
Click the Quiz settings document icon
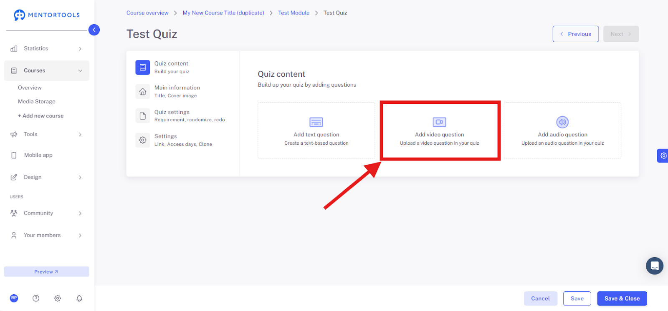pos(142,116)
